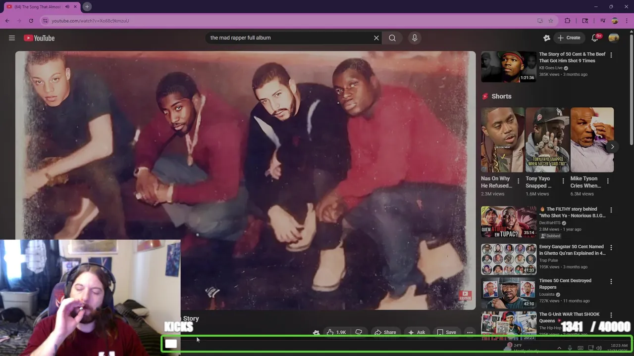Focus the YouTube search field
The height and width of the screenshot is (356, 634).
click(x=290, y=38)
